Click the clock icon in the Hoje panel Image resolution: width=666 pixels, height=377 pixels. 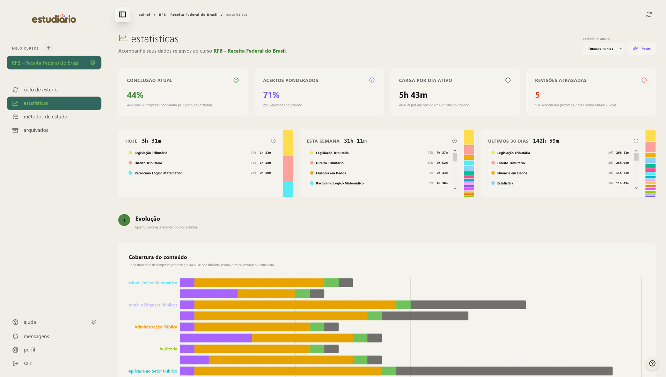[273, 141]
